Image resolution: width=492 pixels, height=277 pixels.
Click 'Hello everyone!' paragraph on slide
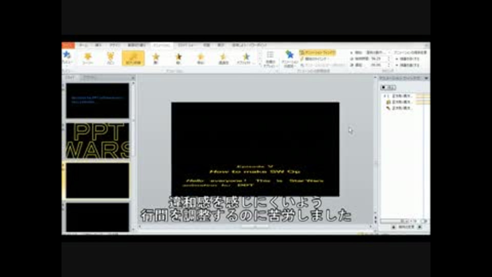pos(253,183)
